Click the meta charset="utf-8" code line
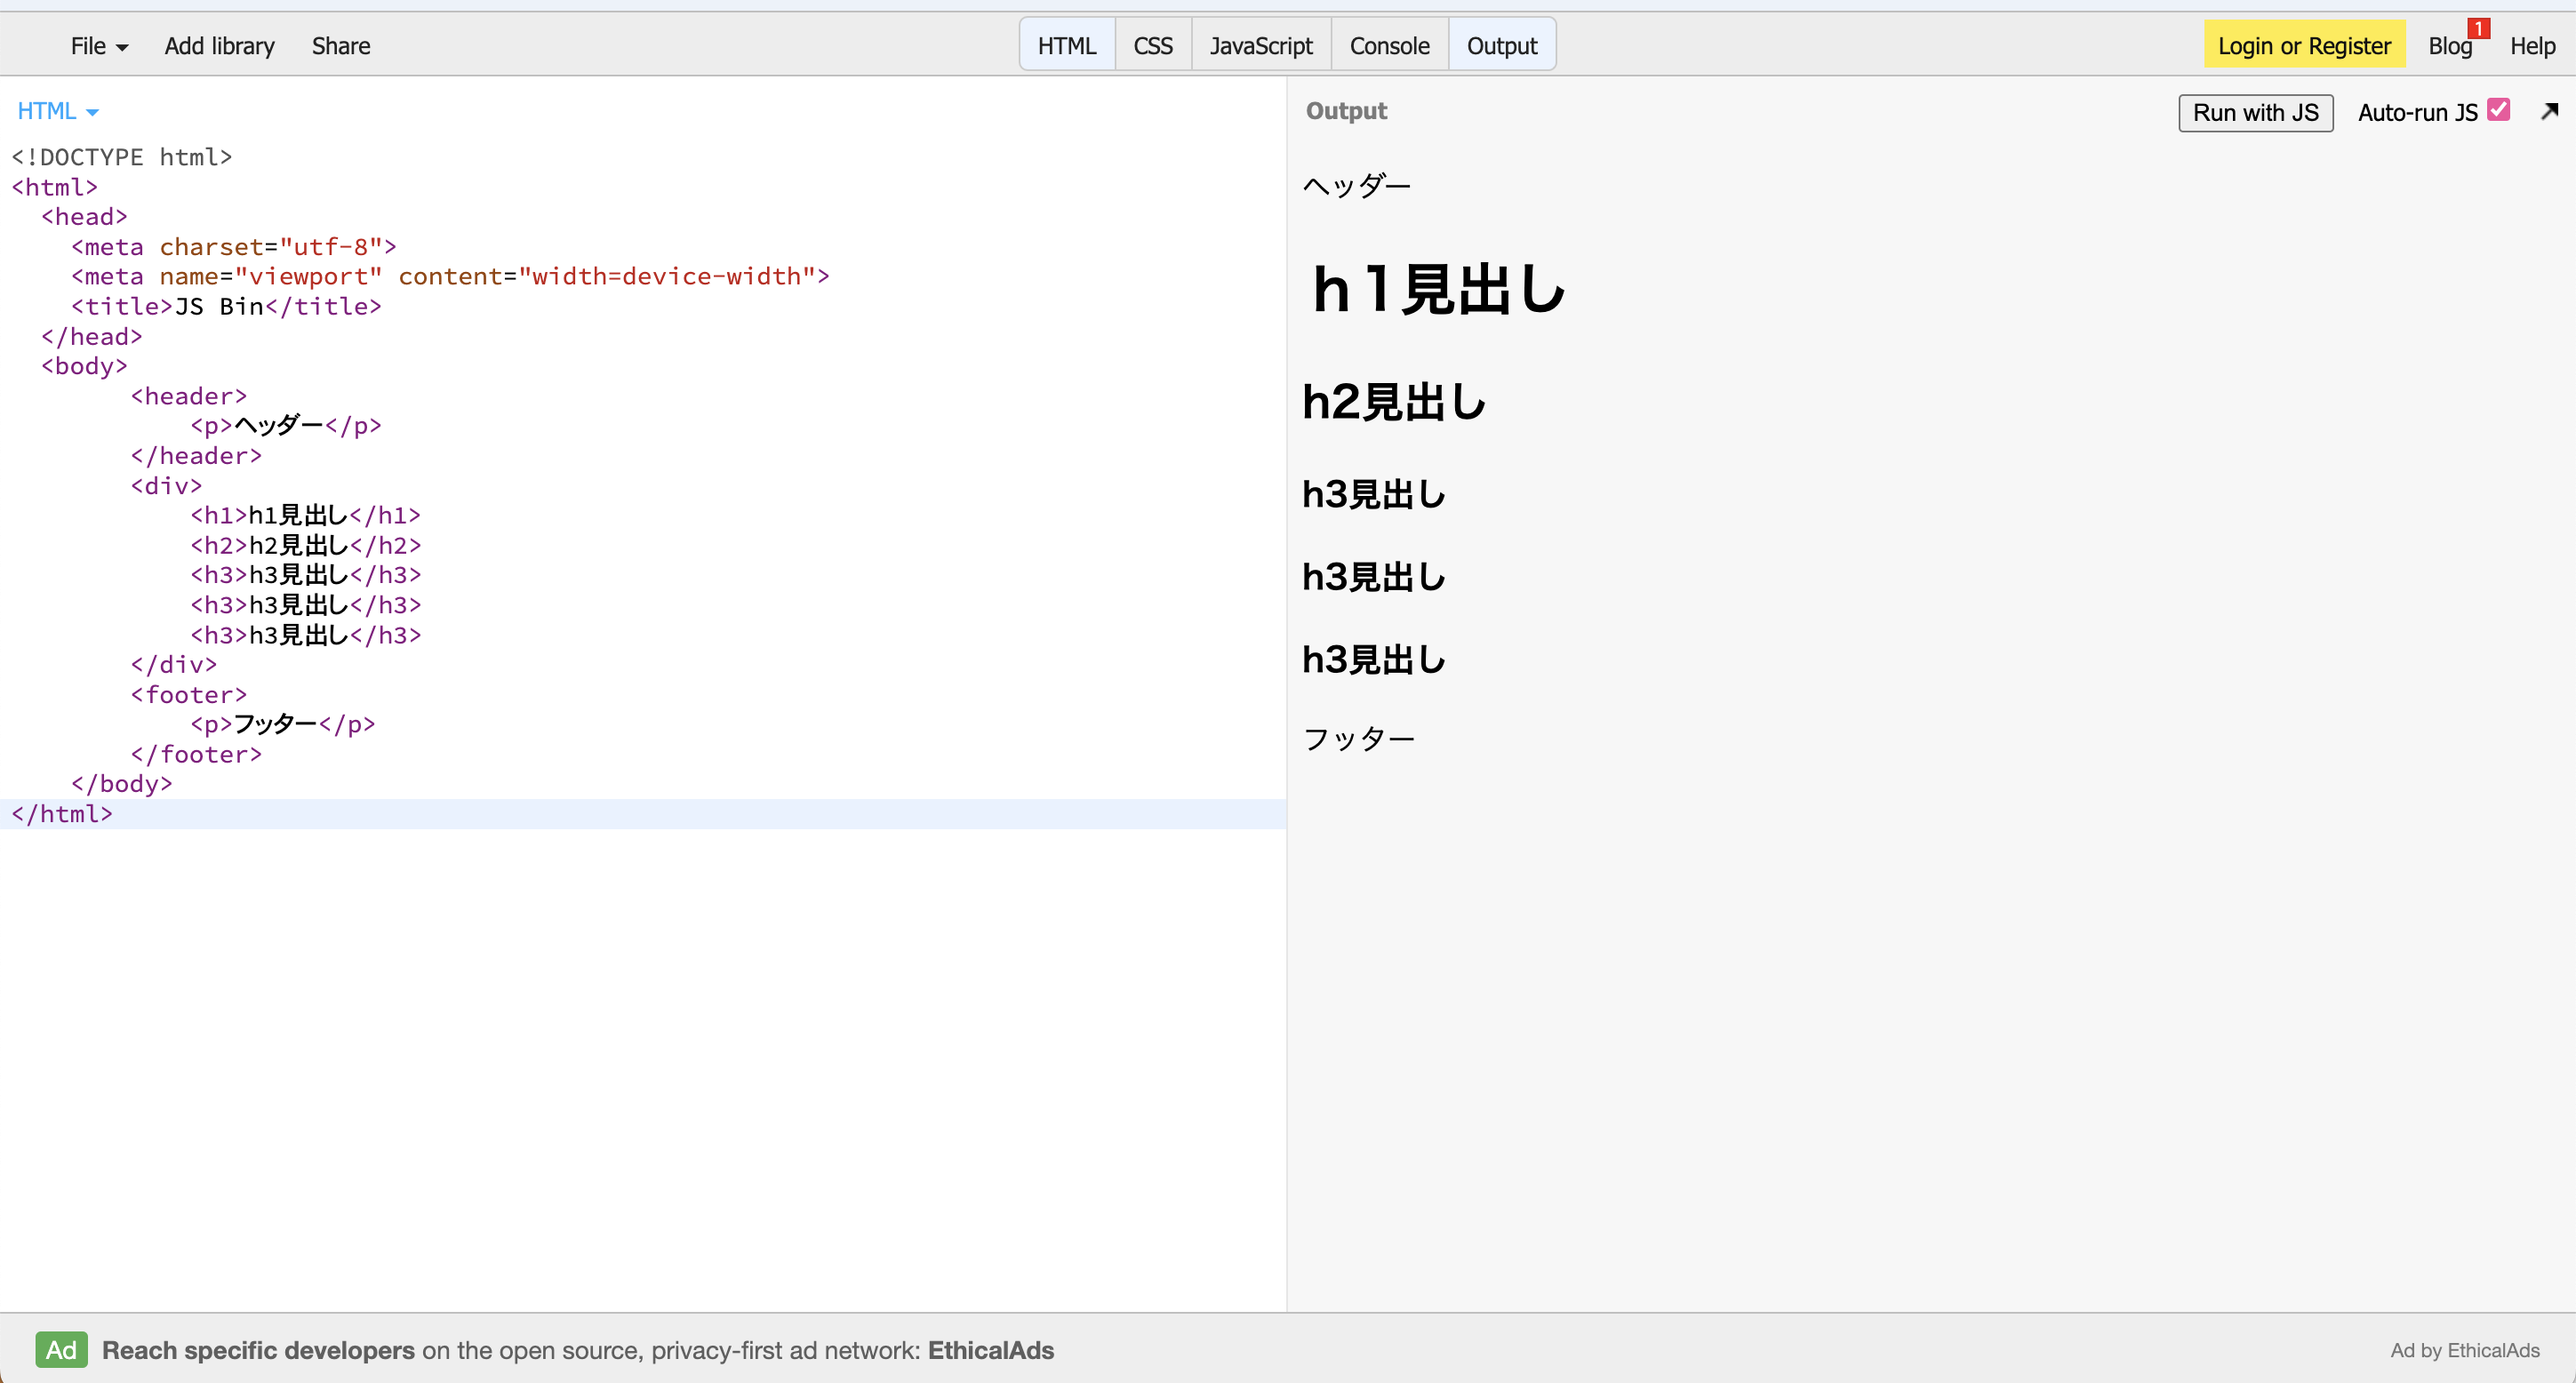 (x=234, y=247)
